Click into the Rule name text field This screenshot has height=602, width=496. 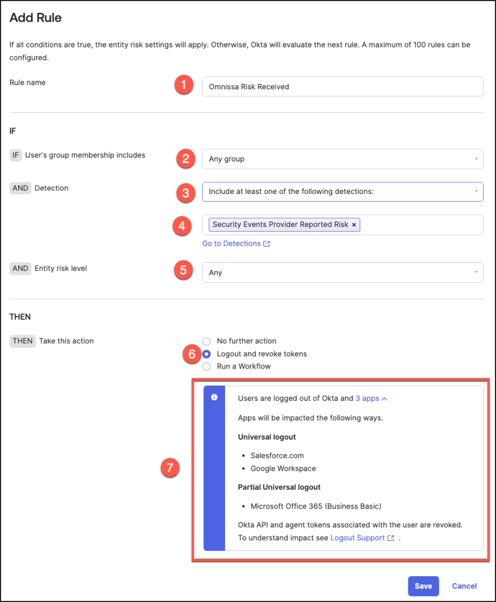pyautogui.click(x=342, y=86)
